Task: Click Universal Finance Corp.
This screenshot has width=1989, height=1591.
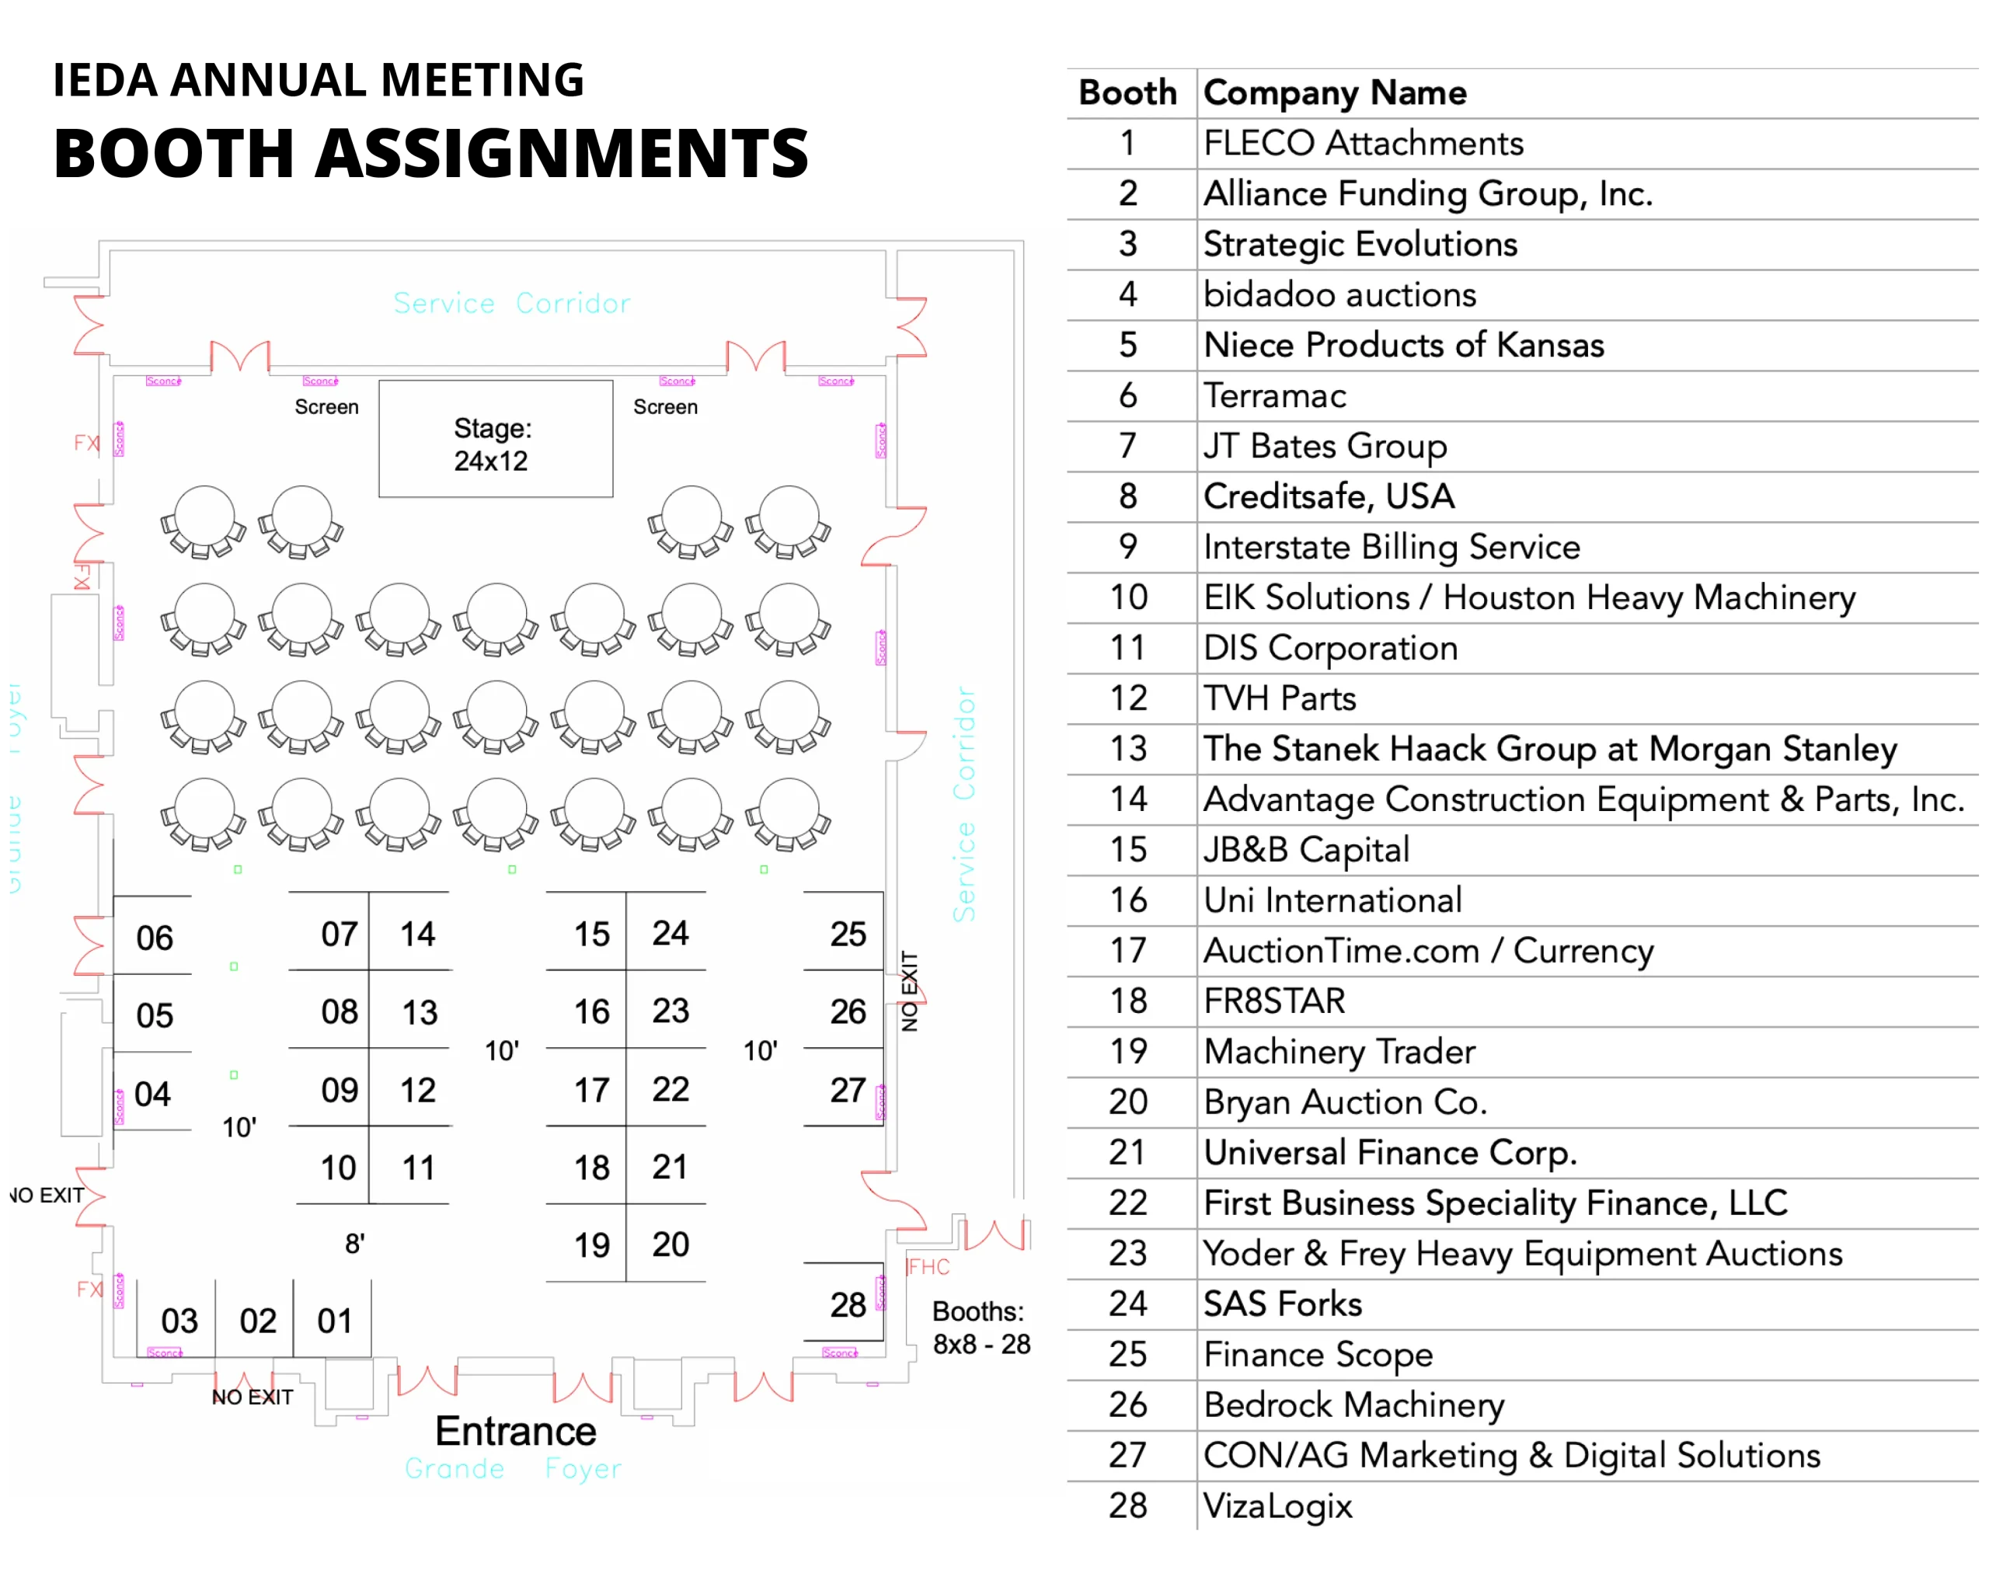Action: click(x=1390, y=1153)
